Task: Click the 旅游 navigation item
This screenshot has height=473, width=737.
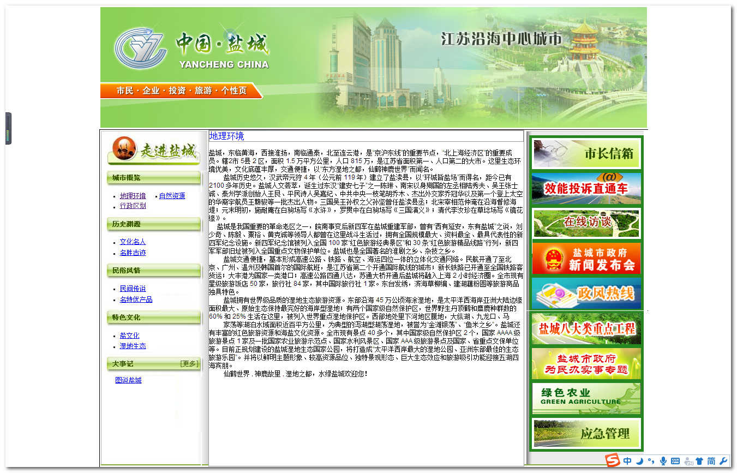Action: (203, 91)
